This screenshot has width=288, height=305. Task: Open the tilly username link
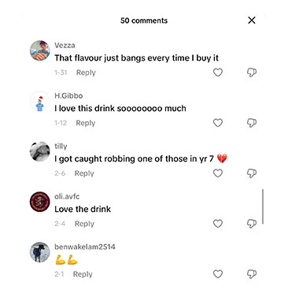(61, 146)
